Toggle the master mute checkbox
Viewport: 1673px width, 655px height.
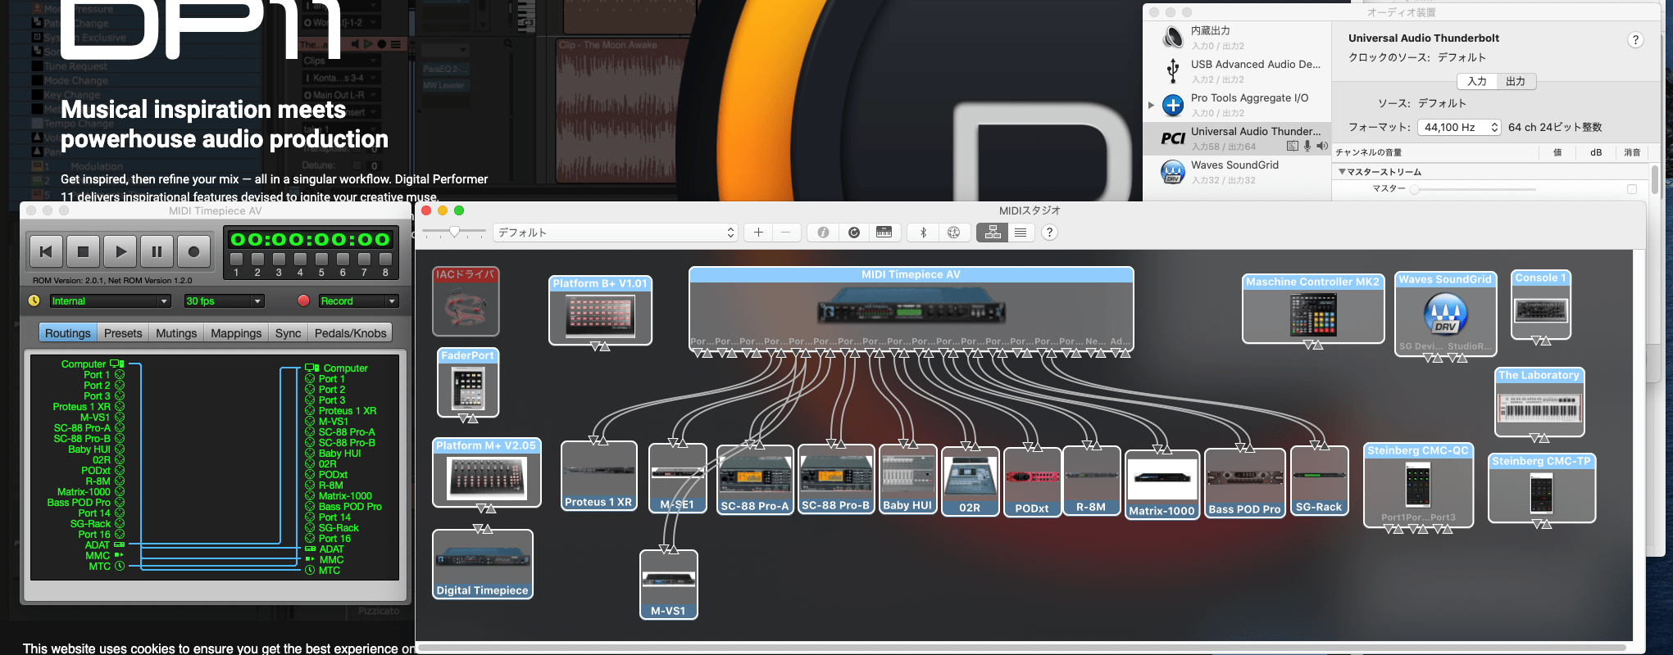tap(1631, 189)
